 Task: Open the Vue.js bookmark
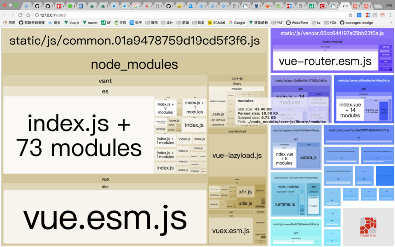(x=72, y=23)
